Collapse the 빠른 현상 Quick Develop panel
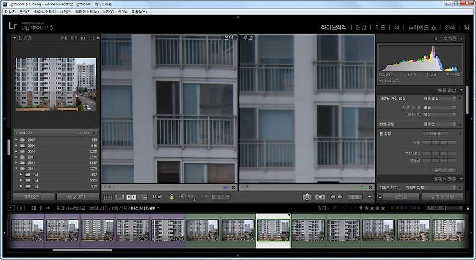Screen dimensions: 476x260 [x=461, y=90]
